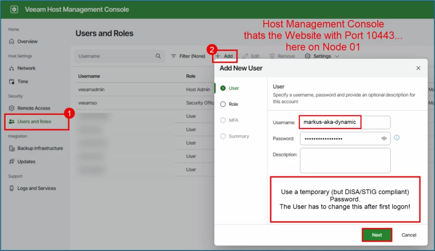Click the Backup Infrastructure icon
Screen dimensions: 435x251
[x=11, y=148]
